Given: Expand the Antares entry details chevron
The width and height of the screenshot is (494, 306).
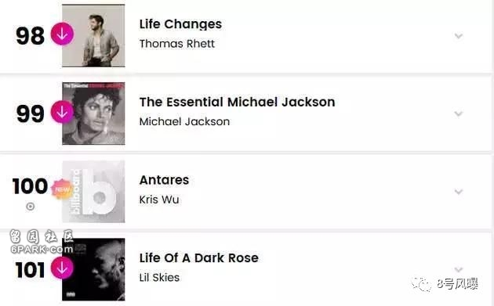Looking at the screenshot, I should pyautogui.click(x=459, y=191).
